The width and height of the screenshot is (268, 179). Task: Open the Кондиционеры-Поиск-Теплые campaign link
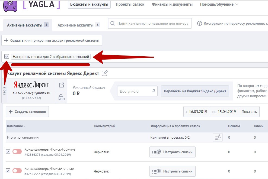(x=49, y=169)
